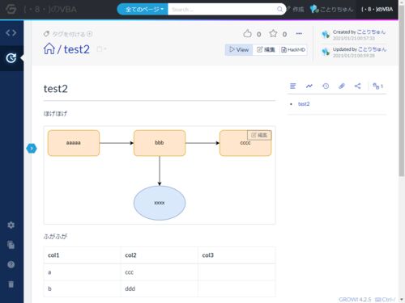
Task: Open the page history clock icon
Action: (326, 86)
